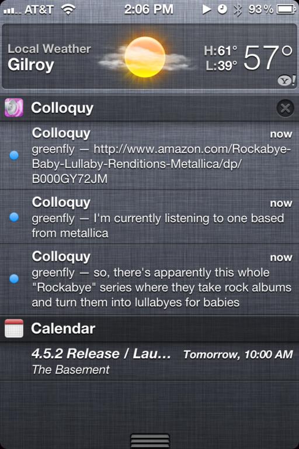Tap the battery indicator icon
Screen dimensions: 299x449
pos(286,9)
